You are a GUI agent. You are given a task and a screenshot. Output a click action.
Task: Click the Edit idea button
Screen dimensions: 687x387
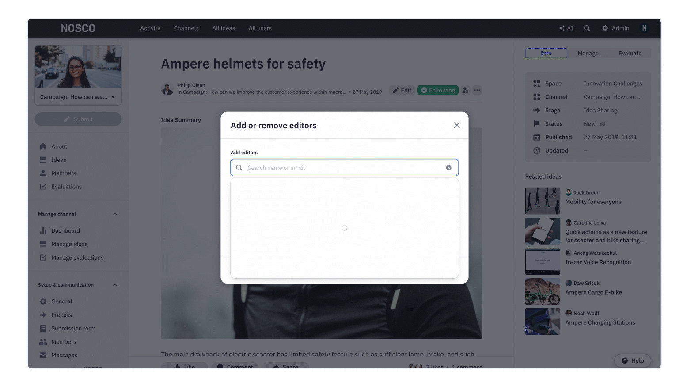pos(402,90)
